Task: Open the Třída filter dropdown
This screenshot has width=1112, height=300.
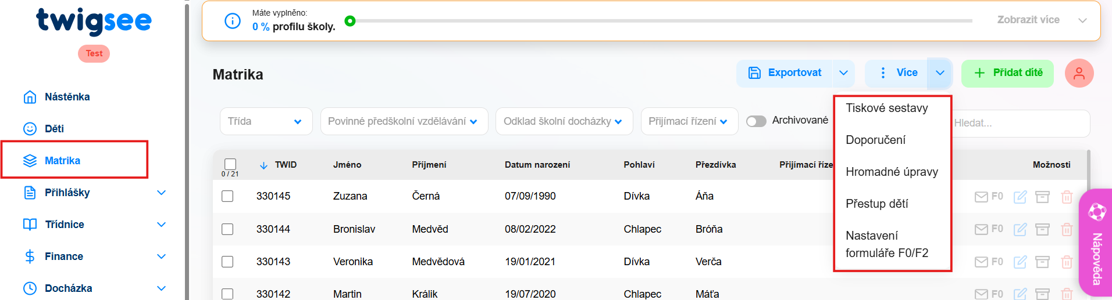Action: [x=266, y=121]
